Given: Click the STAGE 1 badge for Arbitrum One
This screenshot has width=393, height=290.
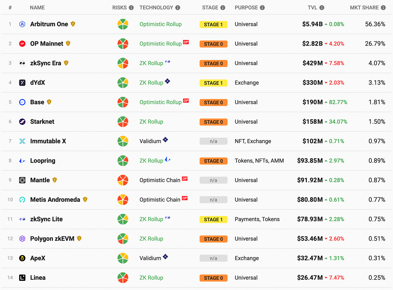Looking at the screenshot, I should pos(214,25).
